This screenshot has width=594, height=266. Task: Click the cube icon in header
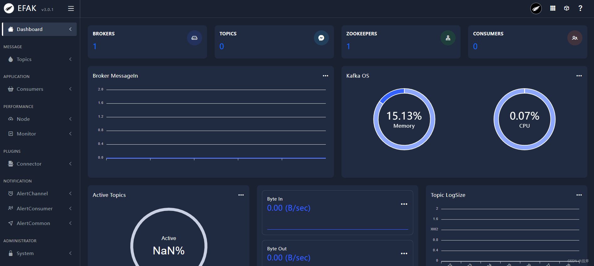click(x=566, y=8)
